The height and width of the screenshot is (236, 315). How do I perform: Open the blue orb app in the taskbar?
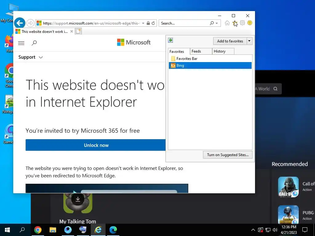(68, 230)
